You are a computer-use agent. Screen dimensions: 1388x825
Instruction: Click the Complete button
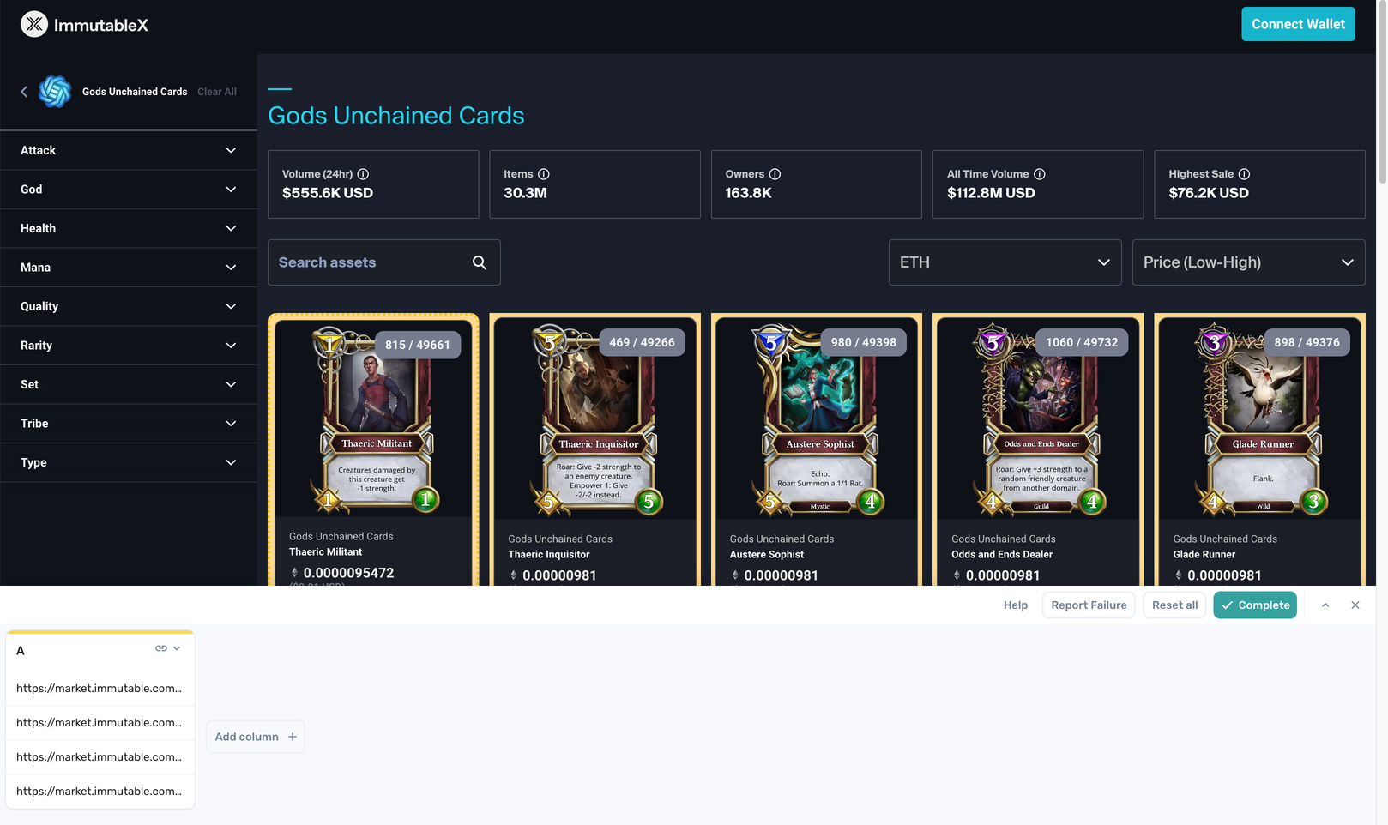click(x=1255, y=605)
